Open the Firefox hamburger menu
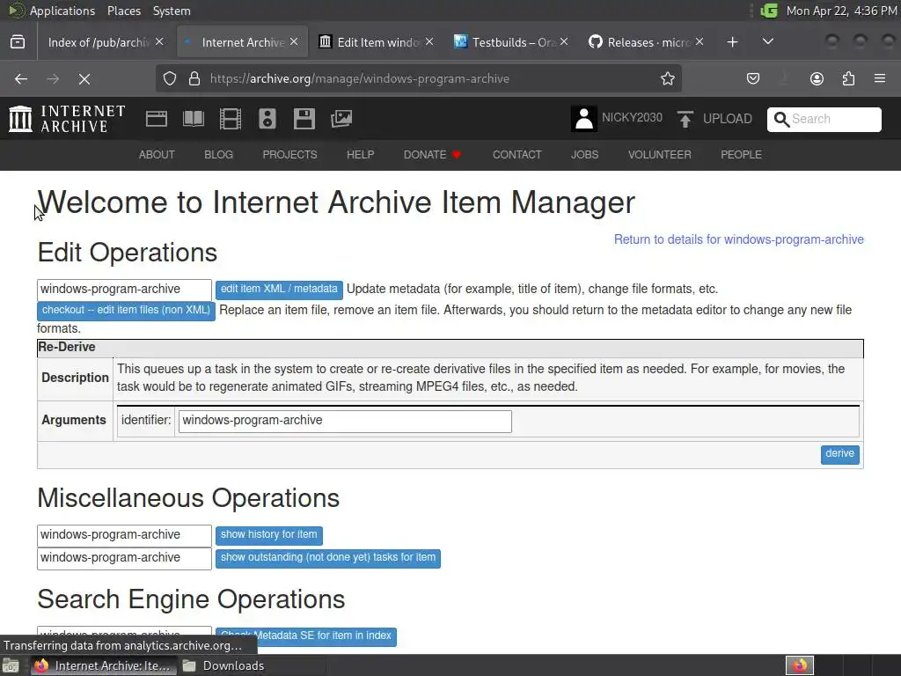The height and width of the screenshot is (676, 901). pos(880,78)
